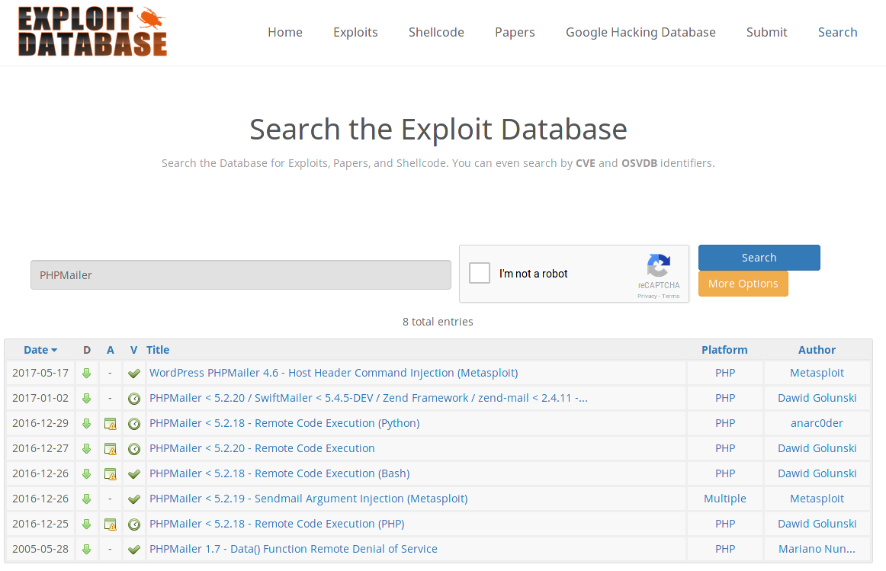The height and width of the screenshot is (571, 886).
Task: Open WordPress PHPMailer 4.6 Host Header exploit
Action: click(333, 373)
